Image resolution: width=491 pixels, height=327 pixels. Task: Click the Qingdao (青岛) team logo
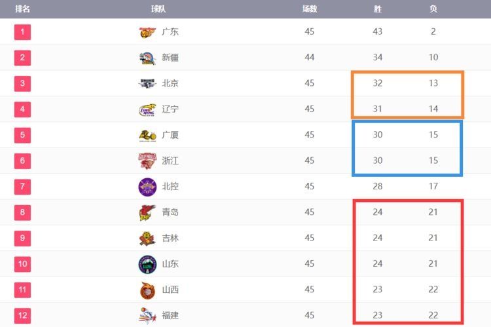pyautogui.click(x=147, y=212)
